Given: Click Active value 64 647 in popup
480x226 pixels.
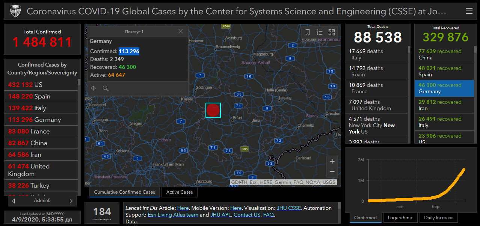Looking at the screenshot, I should [116, 75].
